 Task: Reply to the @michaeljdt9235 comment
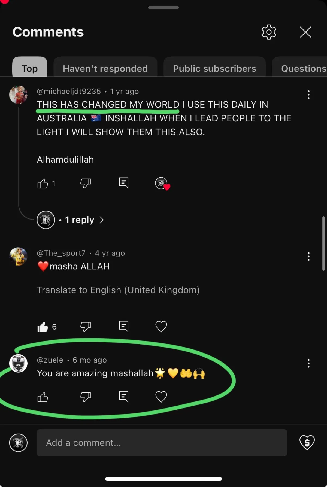124,183
